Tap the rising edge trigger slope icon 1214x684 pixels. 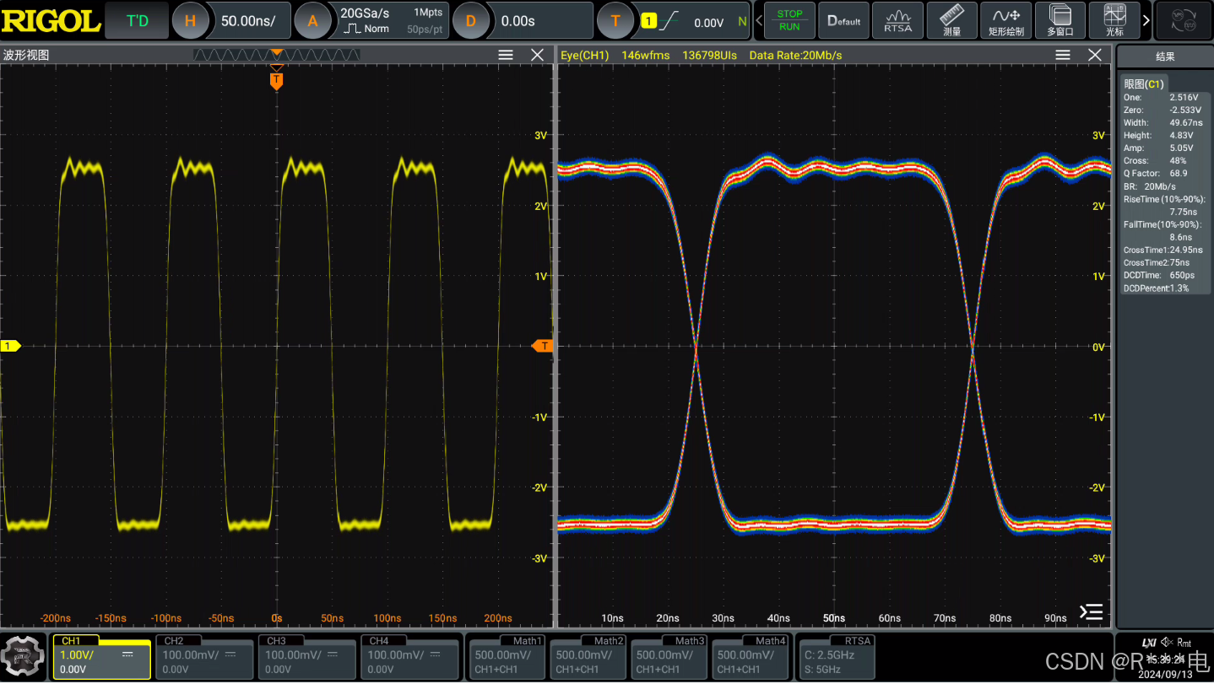coord(669,21)
